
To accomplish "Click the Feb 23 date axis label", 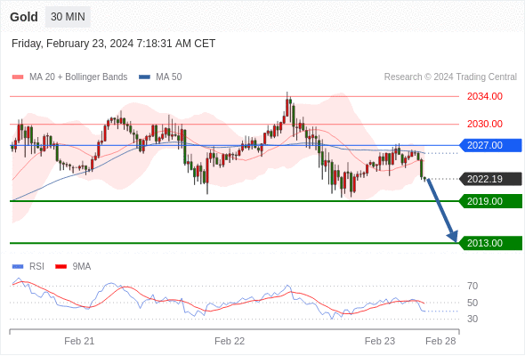I will 380,341.
